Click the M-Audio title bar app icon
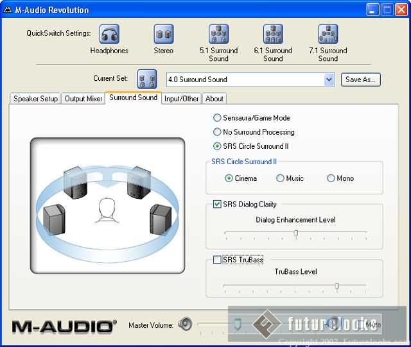The height and width of the screenshot is (347, 411). click(x=8, y=10)
